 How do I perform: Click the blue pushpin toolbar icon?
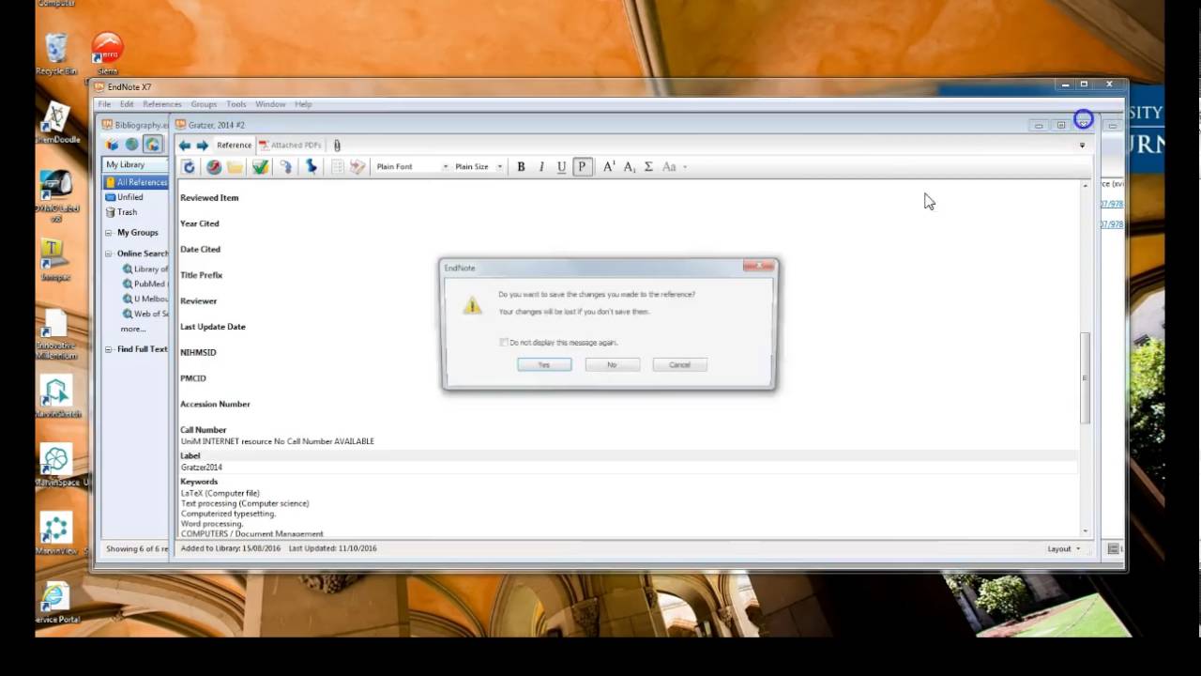click(311, 167)
